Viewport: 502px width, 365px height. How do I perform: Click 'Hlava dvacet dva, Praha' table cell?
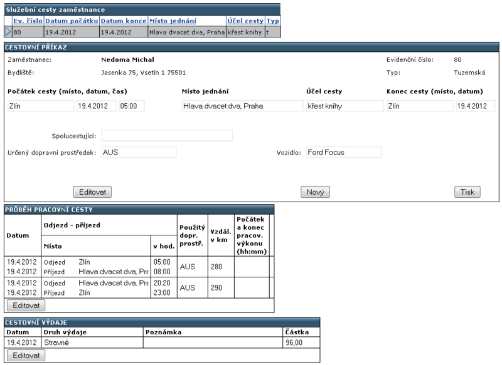click(x=187, y=32)
